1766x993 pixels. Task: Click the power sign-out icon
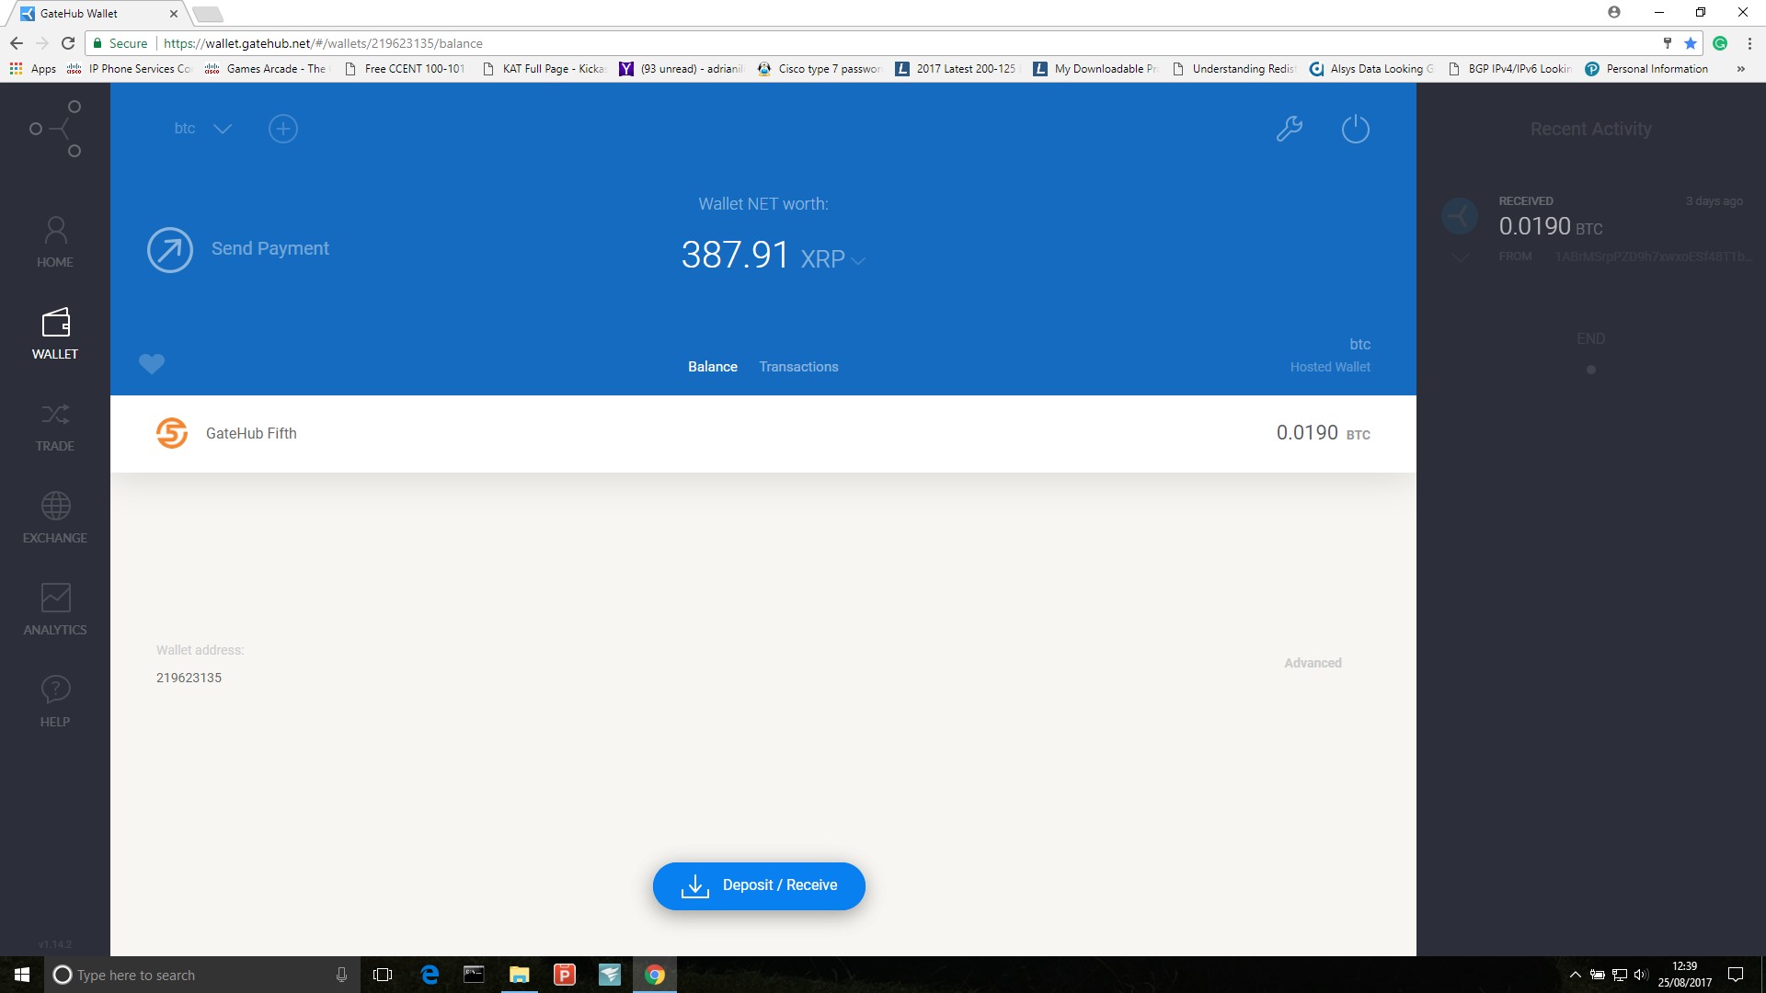pyautogui.click(x=1356, y=129)
